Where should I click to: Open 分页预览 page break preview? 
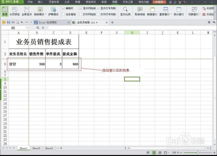pos(15,11)
